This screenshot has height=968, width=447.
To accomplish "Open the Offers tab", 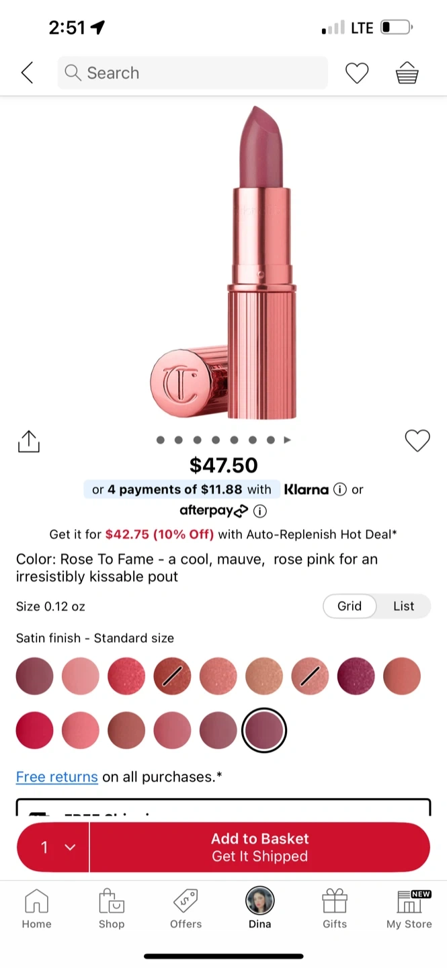I will [186, 908].
